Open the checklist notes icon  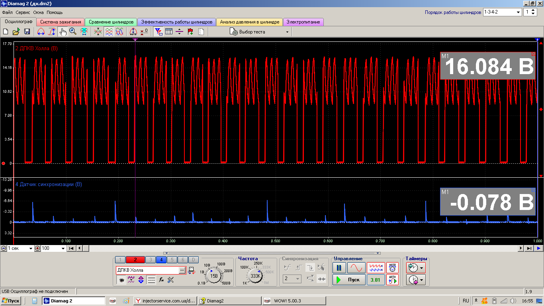pos(201,32)
